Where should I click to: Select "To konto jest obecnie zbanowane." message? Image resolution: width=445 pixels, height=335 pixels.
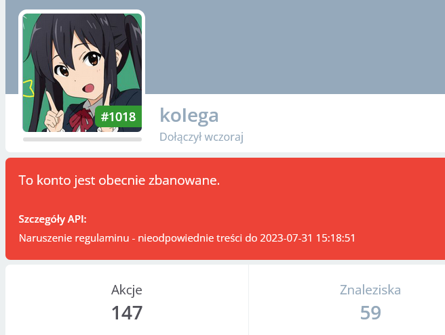coord(119,181)
